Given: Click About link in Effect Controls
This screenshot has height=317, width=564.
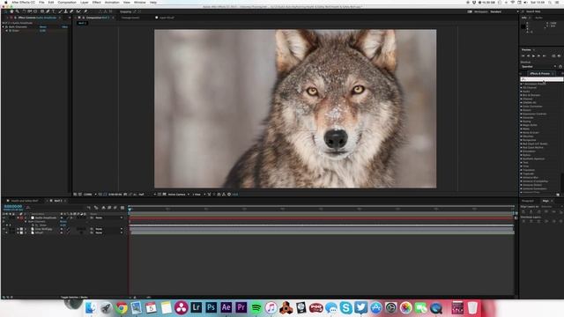Looking at the screenshot, I should pyautogui.click(x=64, y=27).
